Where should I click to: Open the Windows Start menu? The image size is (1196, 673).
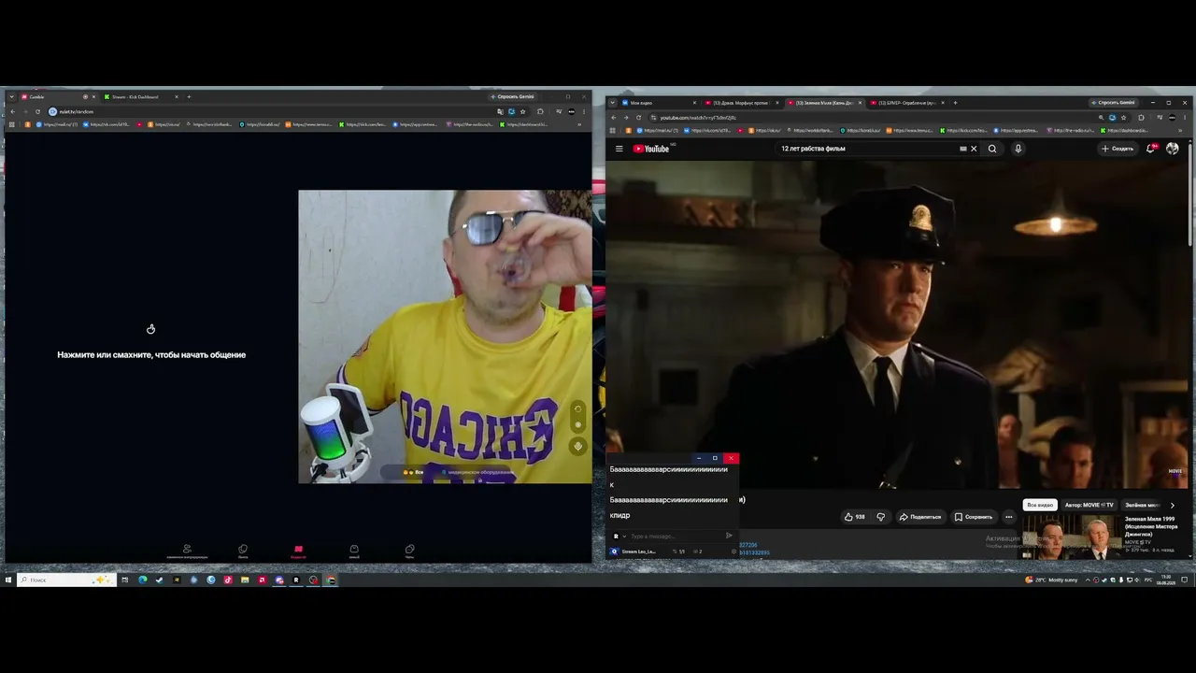(x=8, y=580)
